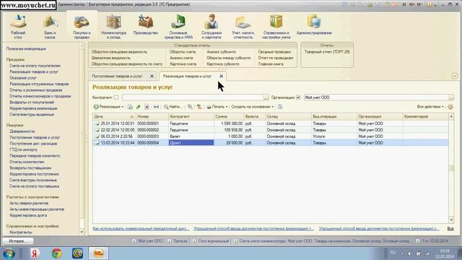This screenshot has height=260, width=462.
Task: Switch to 1C app in the taskbar
Action: (98, 253)
